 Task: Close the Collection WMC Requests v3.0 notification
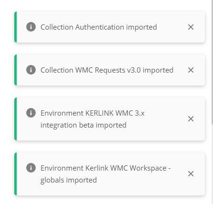tap(191, 70)
